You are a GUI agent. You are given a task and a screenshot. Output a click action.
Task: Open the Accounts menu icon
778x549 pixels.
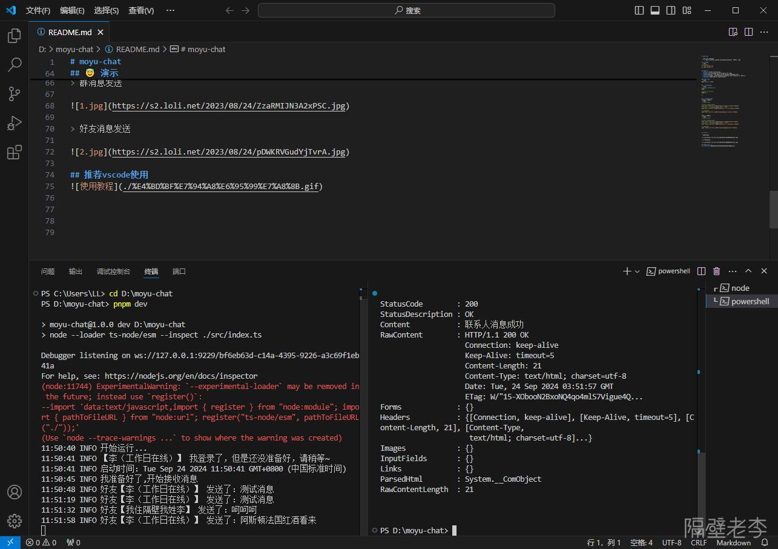coord(15,492)
